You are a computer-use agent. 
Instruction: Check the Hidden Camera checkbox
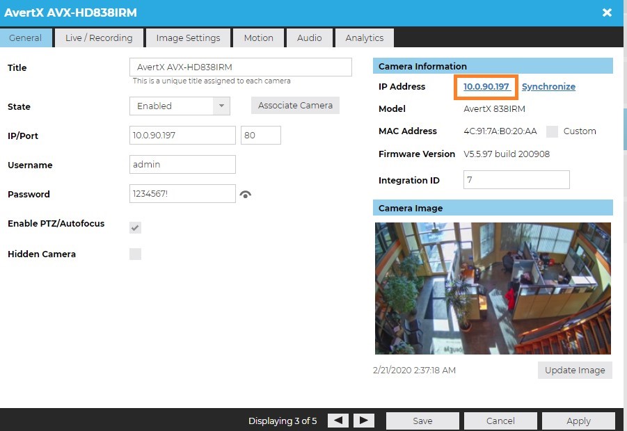(135, 254)
